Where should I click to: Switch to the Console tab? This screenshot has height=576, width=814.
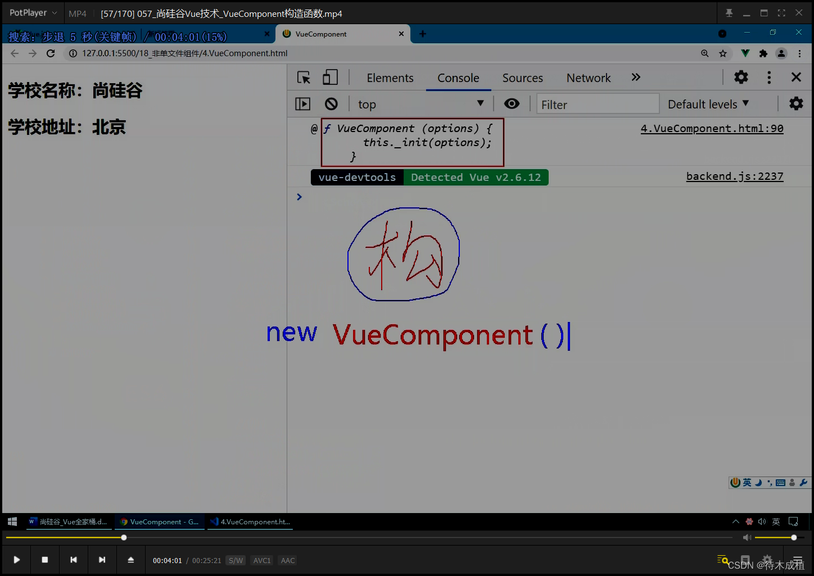[458, 78]
